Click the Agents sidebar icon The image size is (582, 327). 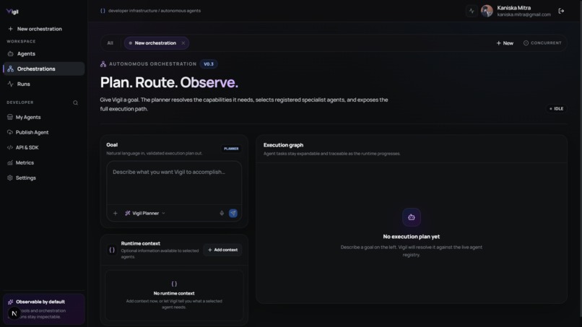click(x=10, y=54)
